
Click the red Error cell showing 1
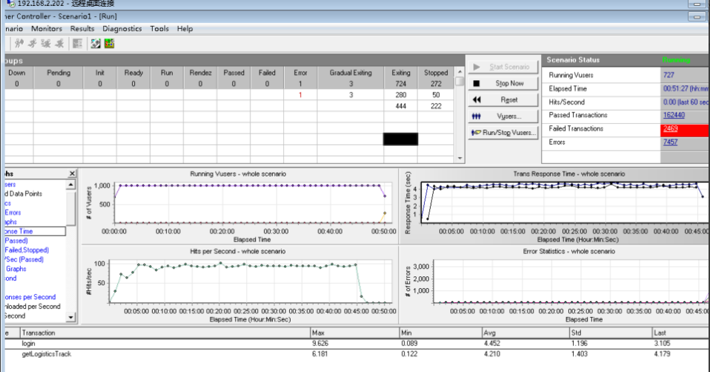click(300, 95)
